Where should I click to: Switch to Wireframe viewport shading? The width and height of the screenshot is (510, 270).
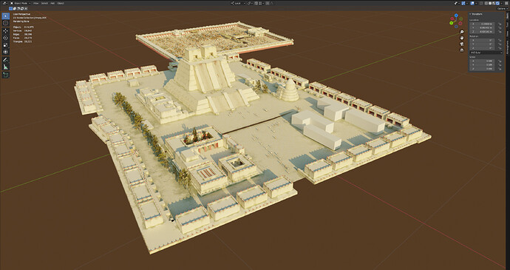(486, 3)
